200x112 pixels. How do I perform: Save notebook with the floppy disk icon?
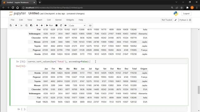pos(11,26)
